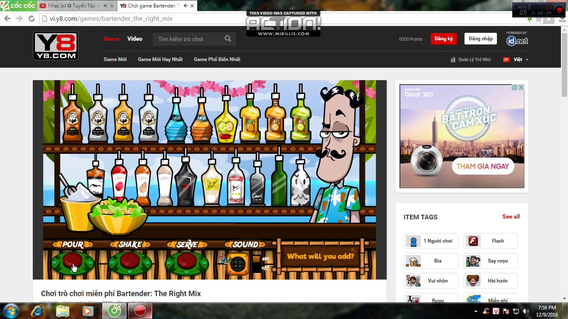The height and width of the screenshot is (319, 568).
Task: Select the black bottle with red lips
Action: tap(185, 178)
